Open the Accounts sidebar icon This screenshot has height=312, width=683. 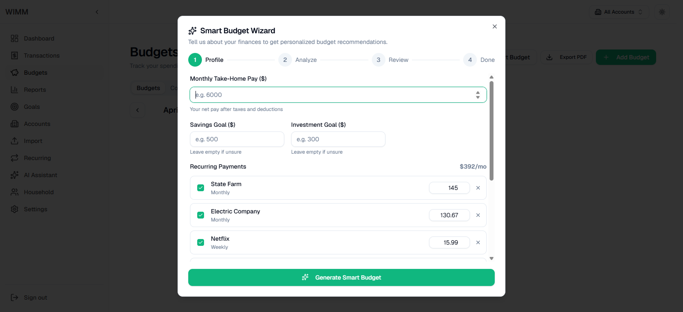coord(15,124)
